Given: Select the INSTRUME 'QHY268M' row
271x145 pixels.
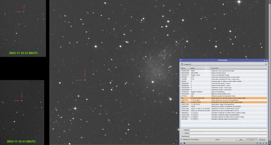Looking at the screenshot, I should click(x=224, y=73).
